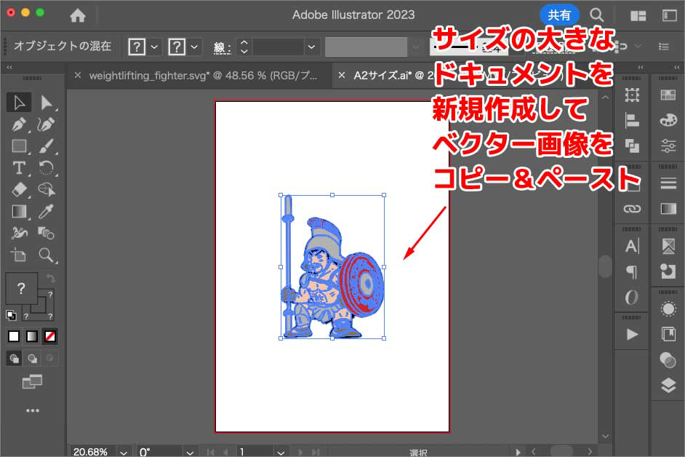Select the Direct Selection tool
The height and width of the screenshot is (457, 685).
click(x=47, y=103)
